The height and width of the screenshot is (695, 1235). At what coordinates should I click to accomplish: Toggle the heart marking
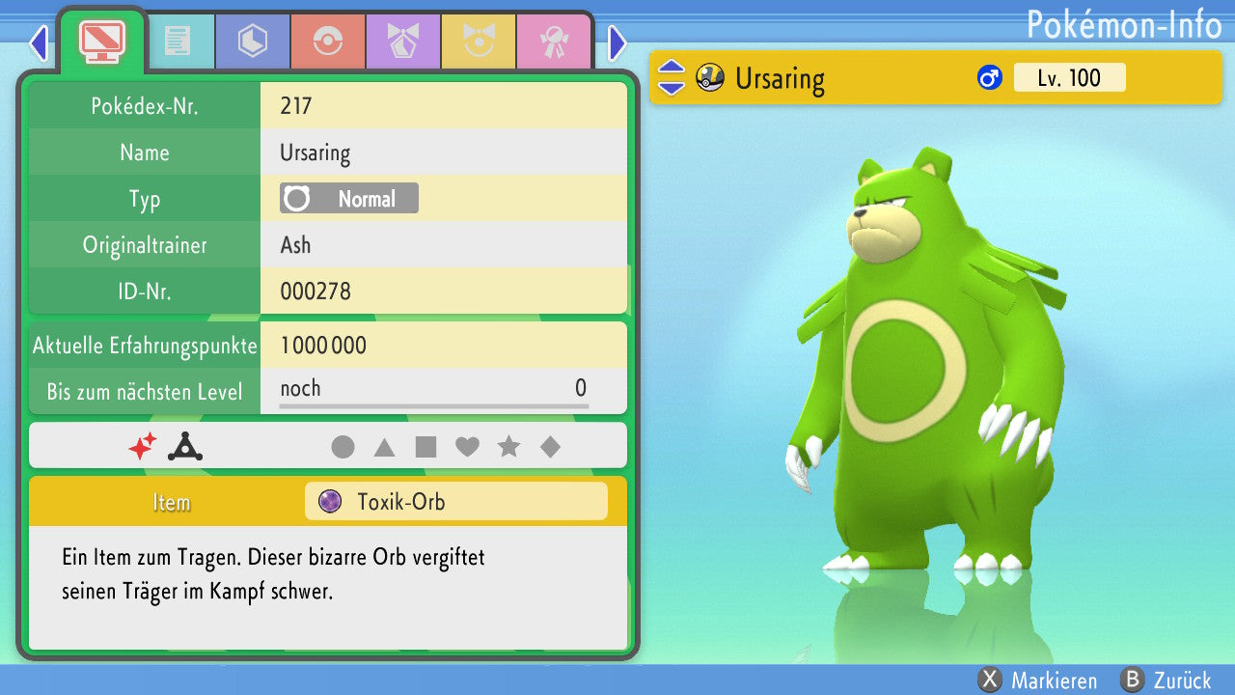click(467, 447)
